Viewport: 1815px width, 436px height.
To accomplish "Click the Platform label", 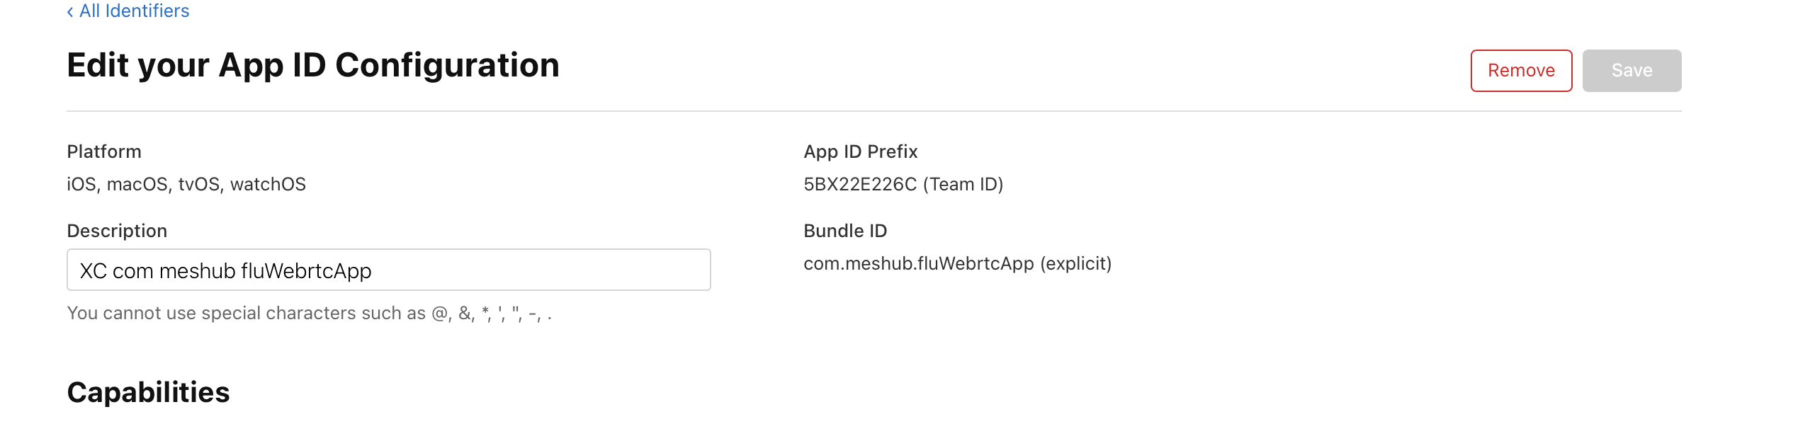I will tap(104, 151).
